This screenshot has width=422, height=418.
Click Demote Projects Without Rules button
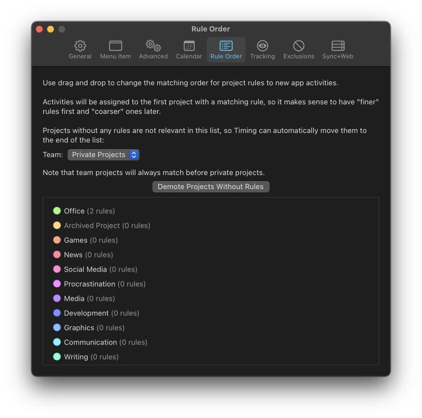pos(211,187)
